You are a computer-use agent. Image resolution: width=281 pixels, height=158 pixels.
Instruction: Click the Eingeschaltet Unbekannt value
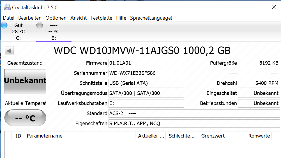coord(259,93)
